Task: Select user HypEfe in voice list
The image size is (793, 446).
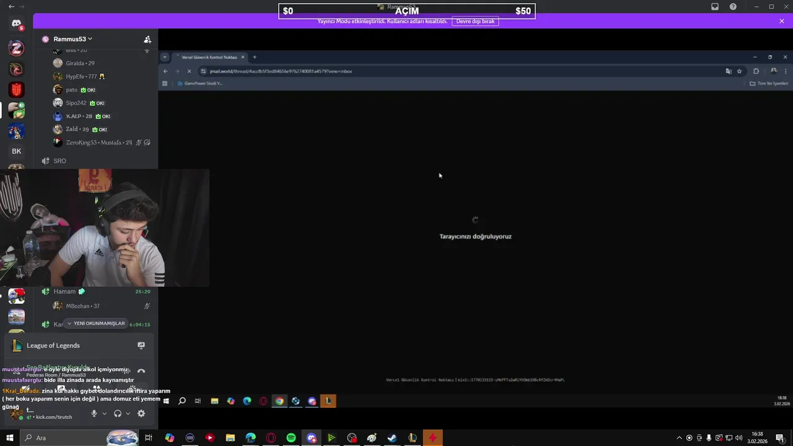Action: pos(79,76)
